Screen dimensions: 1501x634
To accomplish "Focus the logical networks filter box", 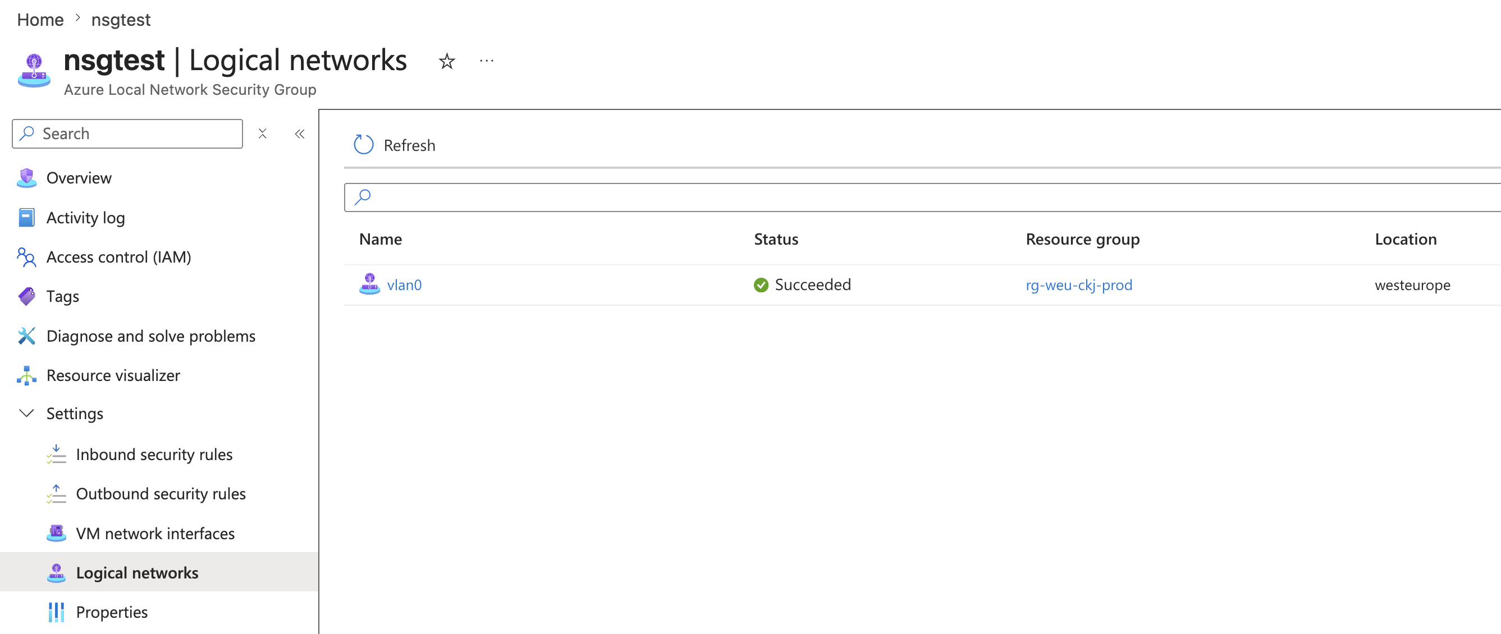I will click(x=922, y=197).
